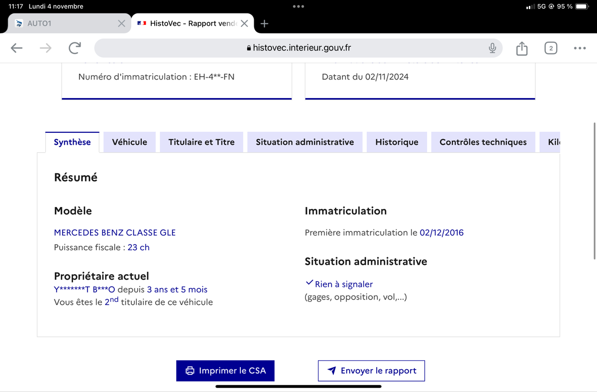
Task: Open the browser three-dots menu
Action: pyautogui.click(x=580, y=48)
